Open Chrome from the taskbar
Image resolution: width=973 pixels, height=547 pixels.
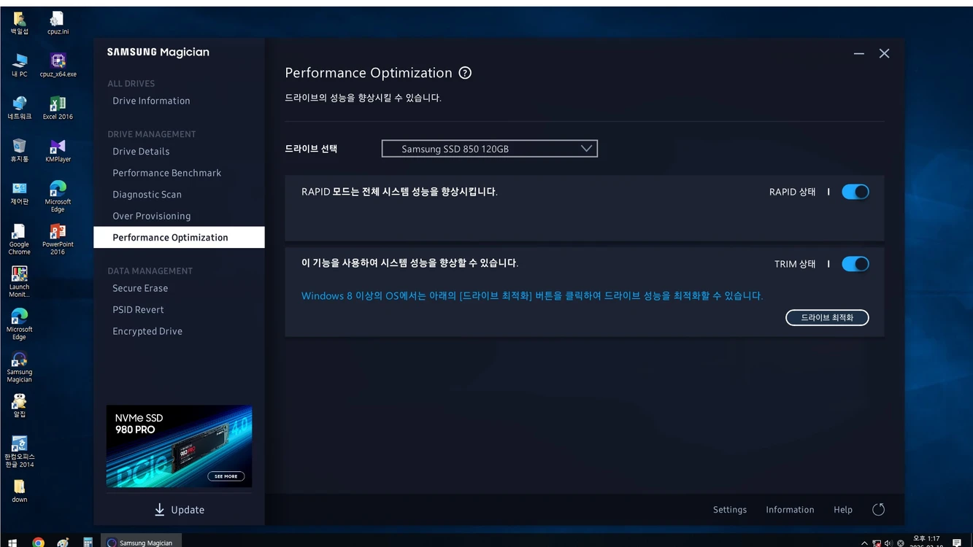[38, 543]
